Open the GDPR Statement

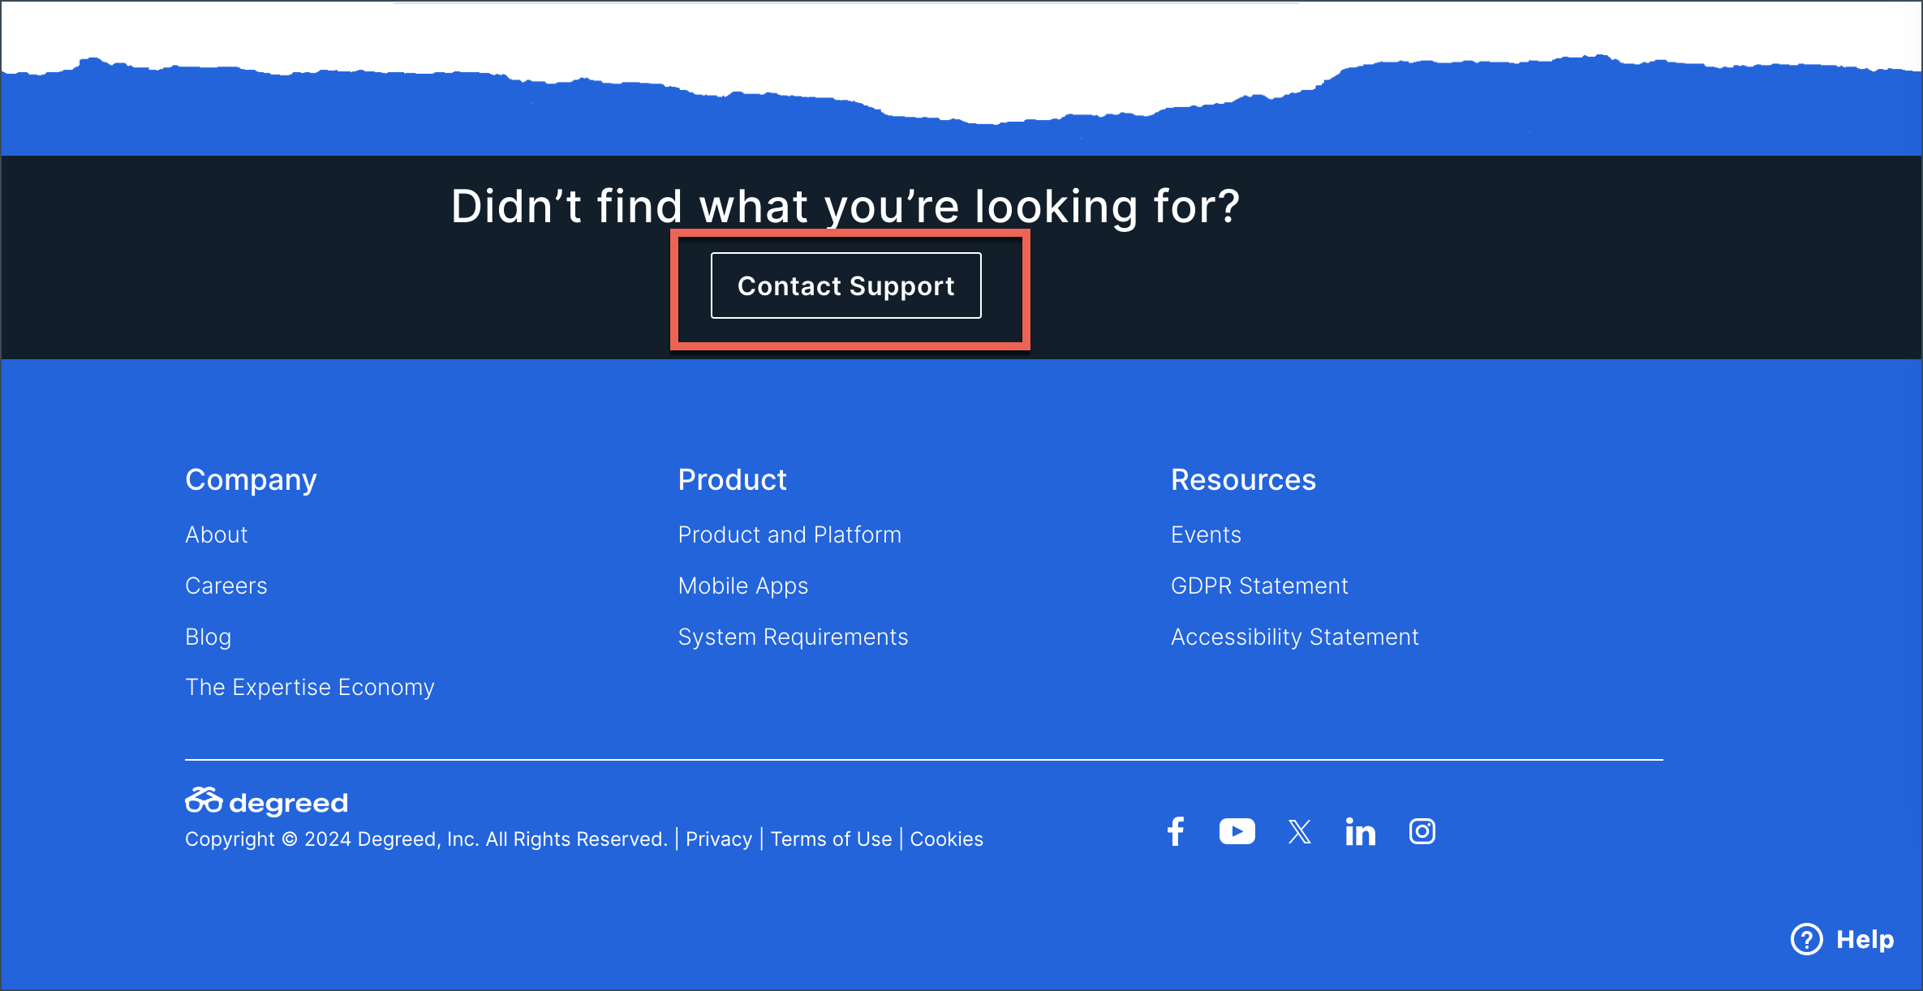click(x=1259, y=586)
